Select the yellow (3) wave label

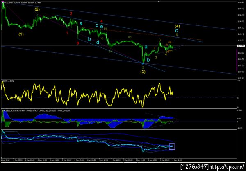pyautogui.click(x=143, y=72)
